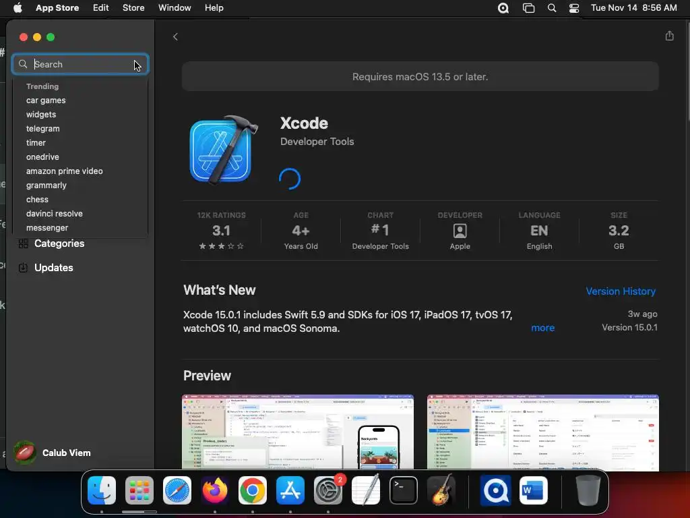Screen dimensions: 690x518
Task: Open the Store menu
Action: click(x=133, y=8)
